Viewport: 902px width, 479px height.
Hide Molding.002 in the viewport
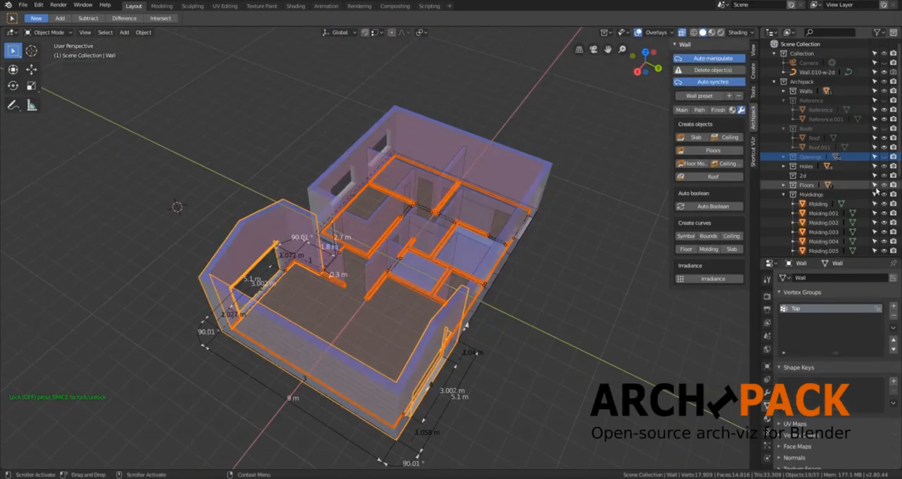click(x=884, y=222)
